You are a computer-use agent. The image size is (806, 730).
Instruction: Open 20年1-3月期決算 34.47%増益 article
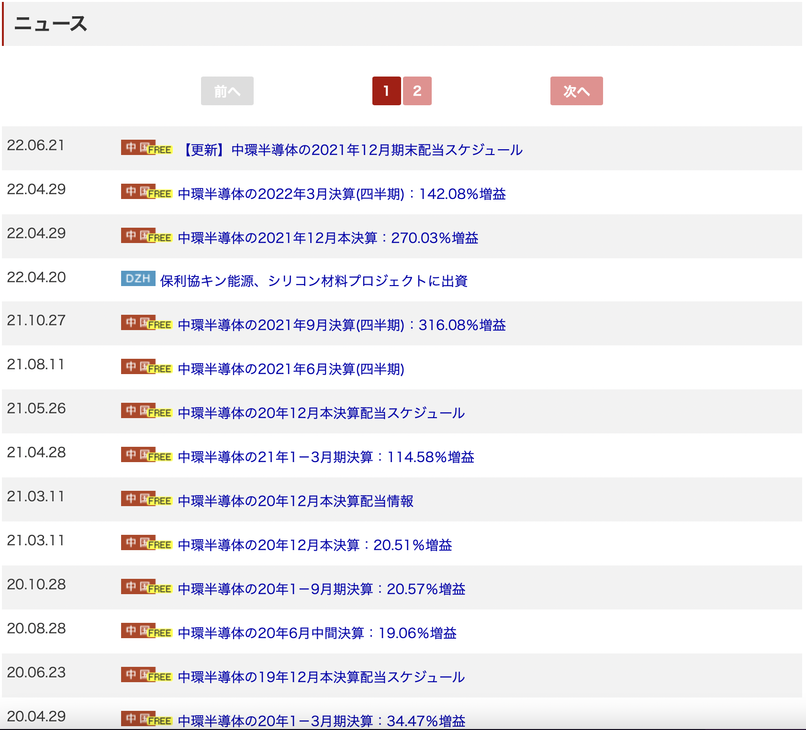pyautogui.click(x=322, y=721)
